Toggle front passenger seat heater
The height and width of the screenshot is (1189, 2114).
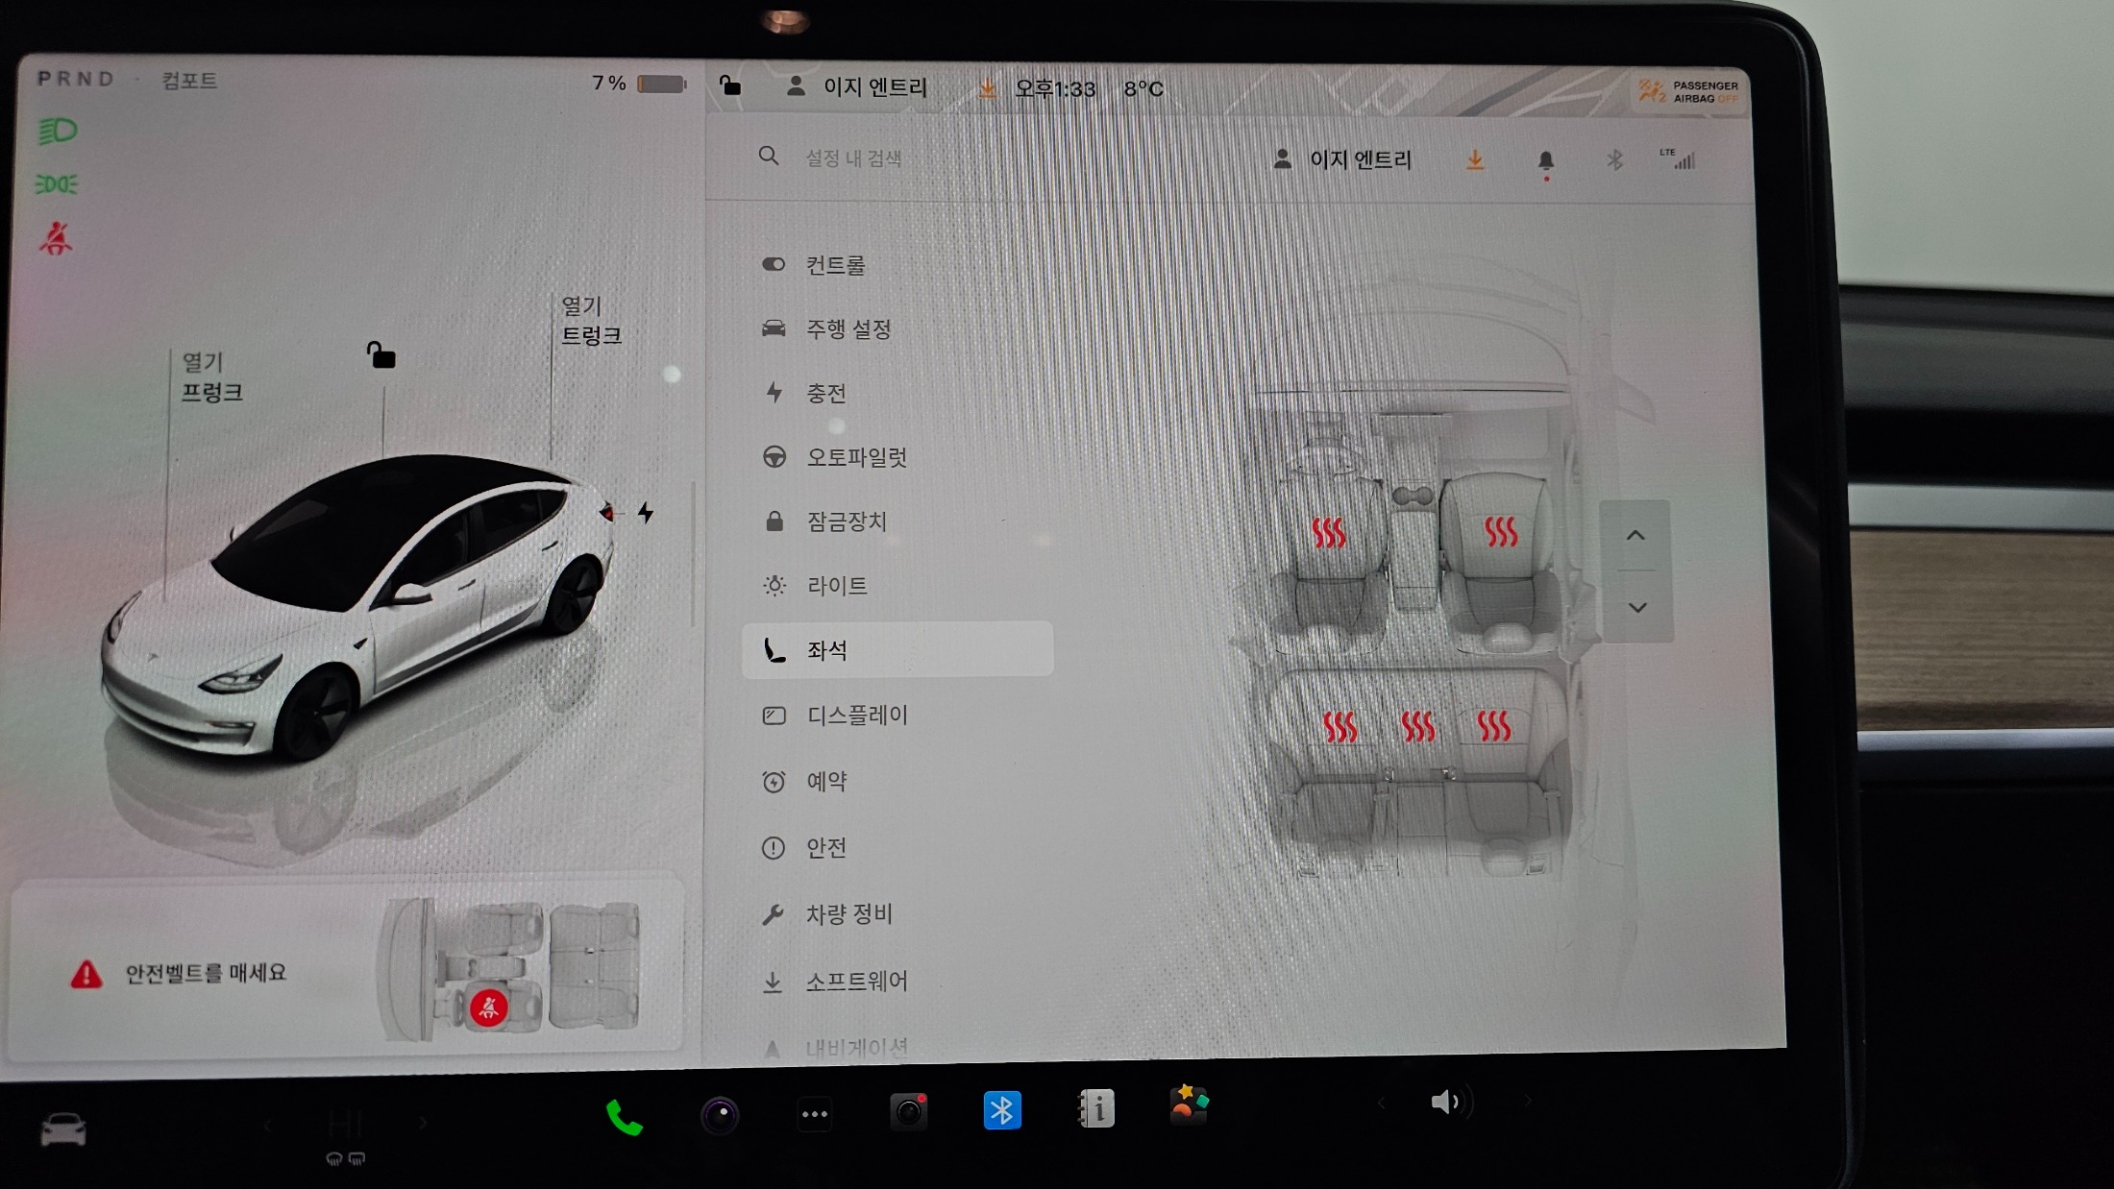(1500, 530)
